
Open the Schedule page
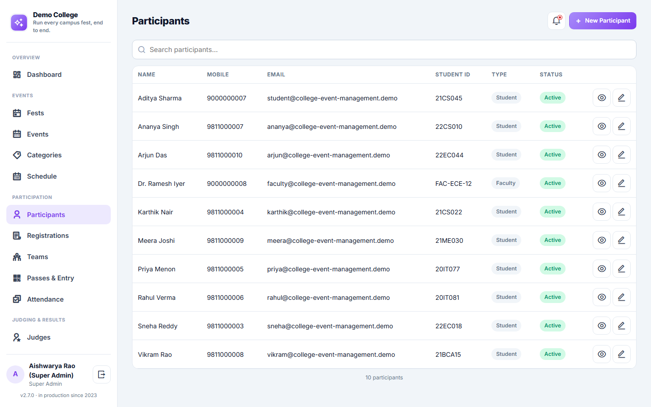[58, 176]
